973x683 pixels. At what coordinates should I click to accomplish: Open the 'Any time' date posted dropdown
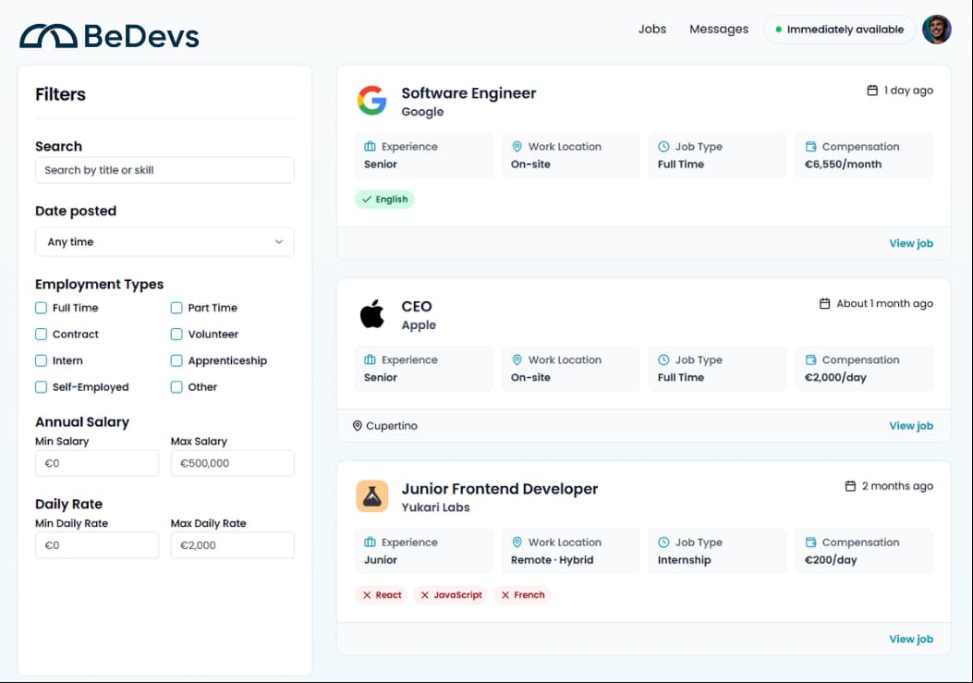(x=164, y=241)
